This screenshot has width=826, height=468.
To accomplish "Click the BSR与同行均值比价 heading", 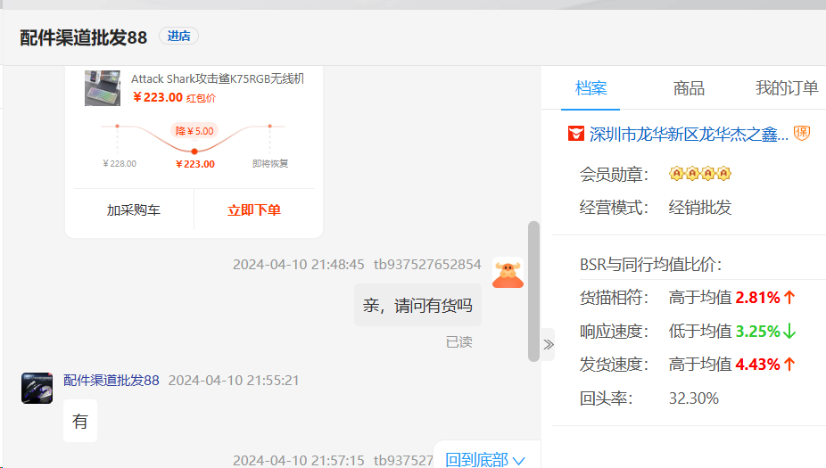I will coord(650,264).
